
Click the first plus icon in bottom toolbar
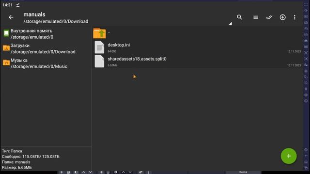click(x=62, y=172)
